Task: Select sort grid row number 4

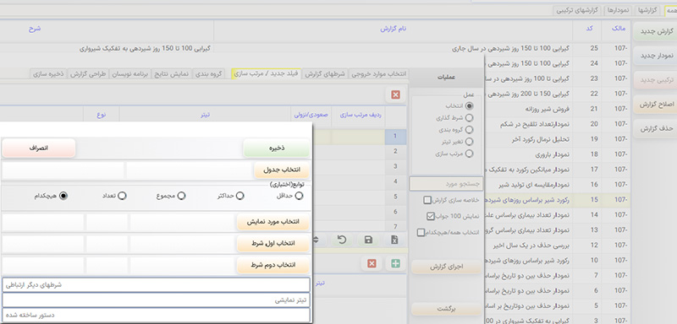Action: [394, 181]
